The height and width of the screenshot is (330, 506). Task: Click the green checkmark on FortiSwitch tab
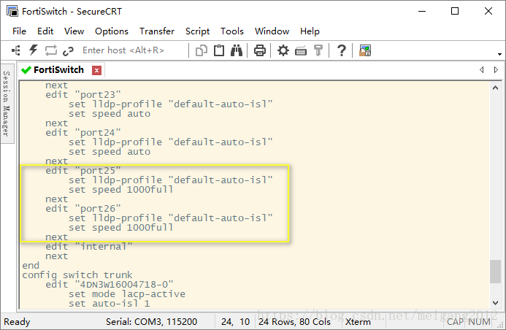[26, 70]
